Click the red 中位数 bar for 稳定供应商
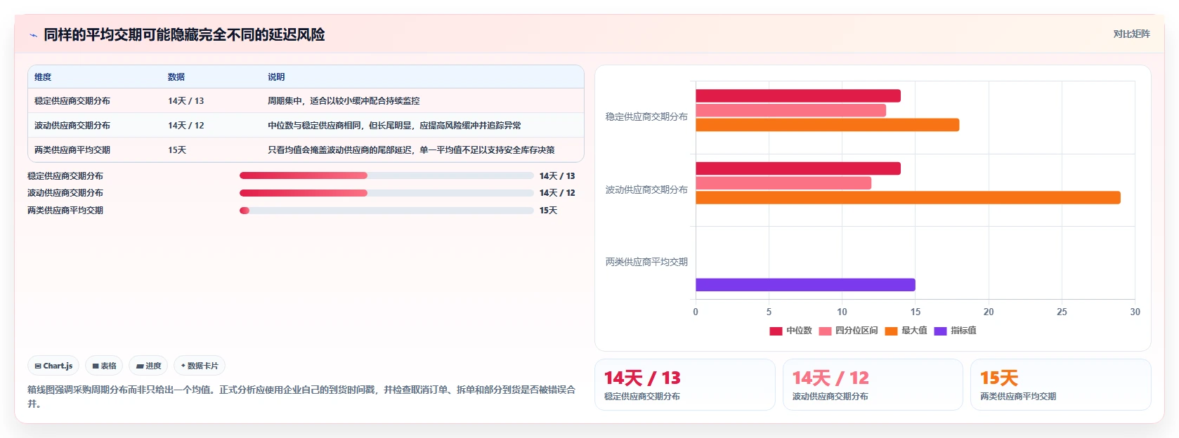 798,96
